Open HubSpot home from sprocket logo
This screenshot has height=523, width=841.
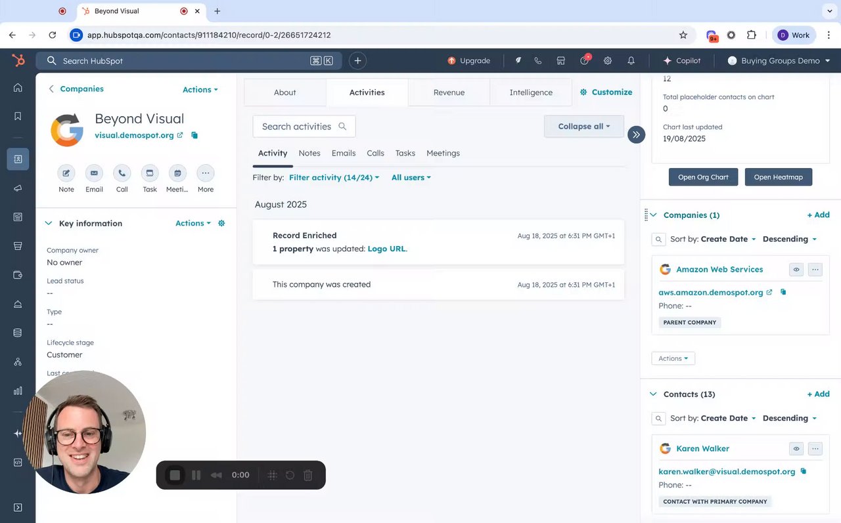coord(18,60)
